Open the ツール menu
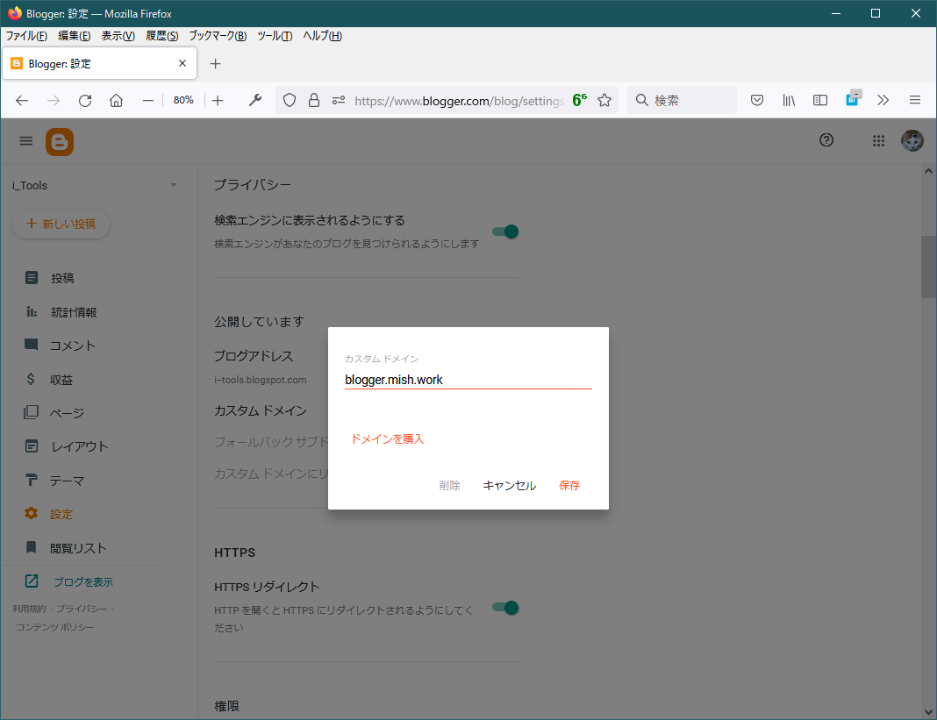Image resolution: width=937 pixels, height=720 pixels. tap(275, 36)
